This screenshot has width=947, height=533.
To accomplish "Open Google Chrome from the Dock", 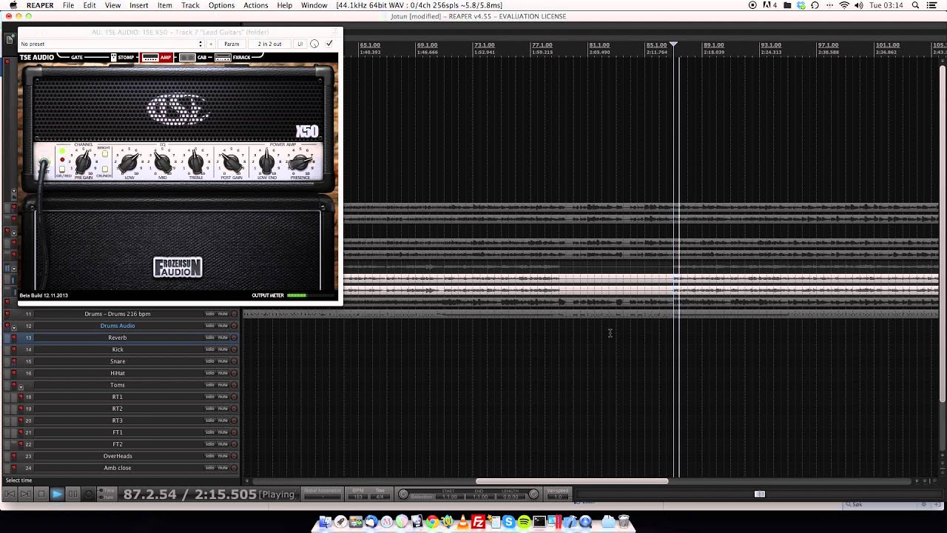I will [431, 523].
